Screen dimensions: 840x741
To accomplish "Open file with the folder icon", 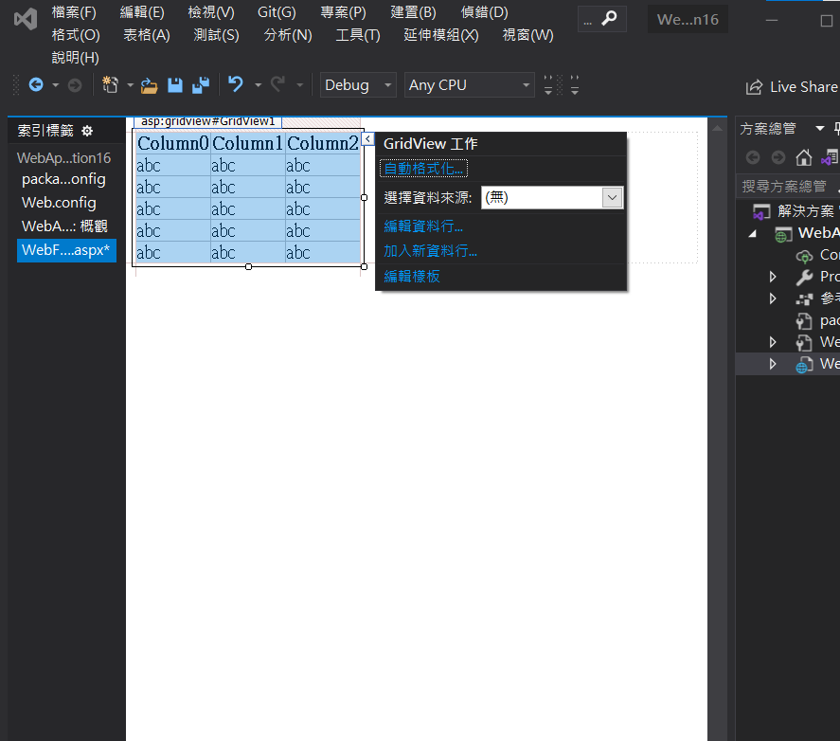I will [149, 85].
